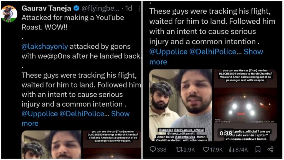284x160 pixels.
Task: Share the tweet via share icon
Action: click(x=270, y=149)
